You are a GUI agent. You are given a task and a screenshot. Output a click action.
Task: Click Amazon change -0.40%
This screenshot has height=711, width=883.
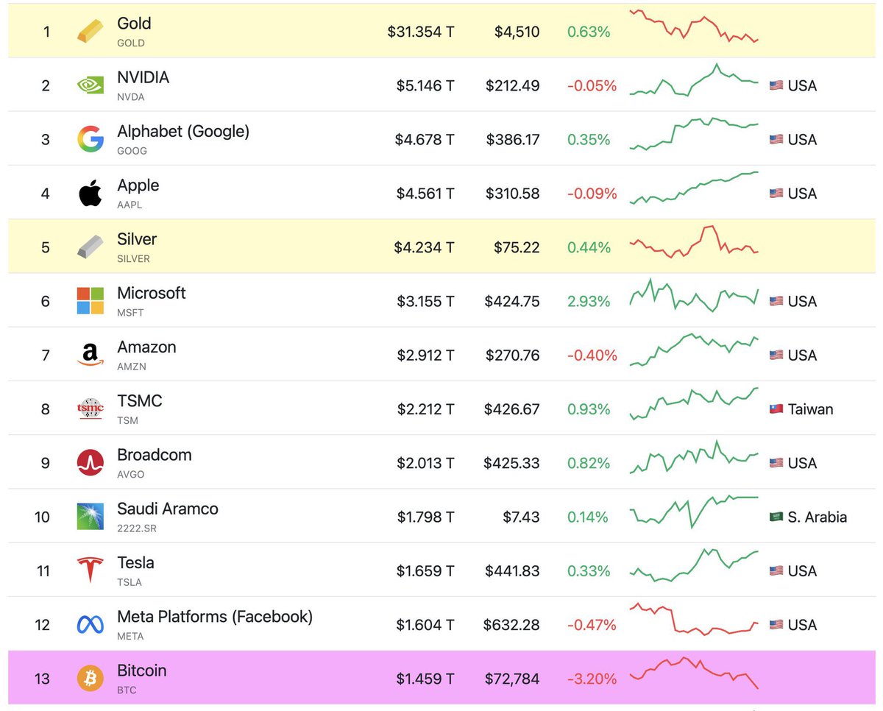point(592,355)
